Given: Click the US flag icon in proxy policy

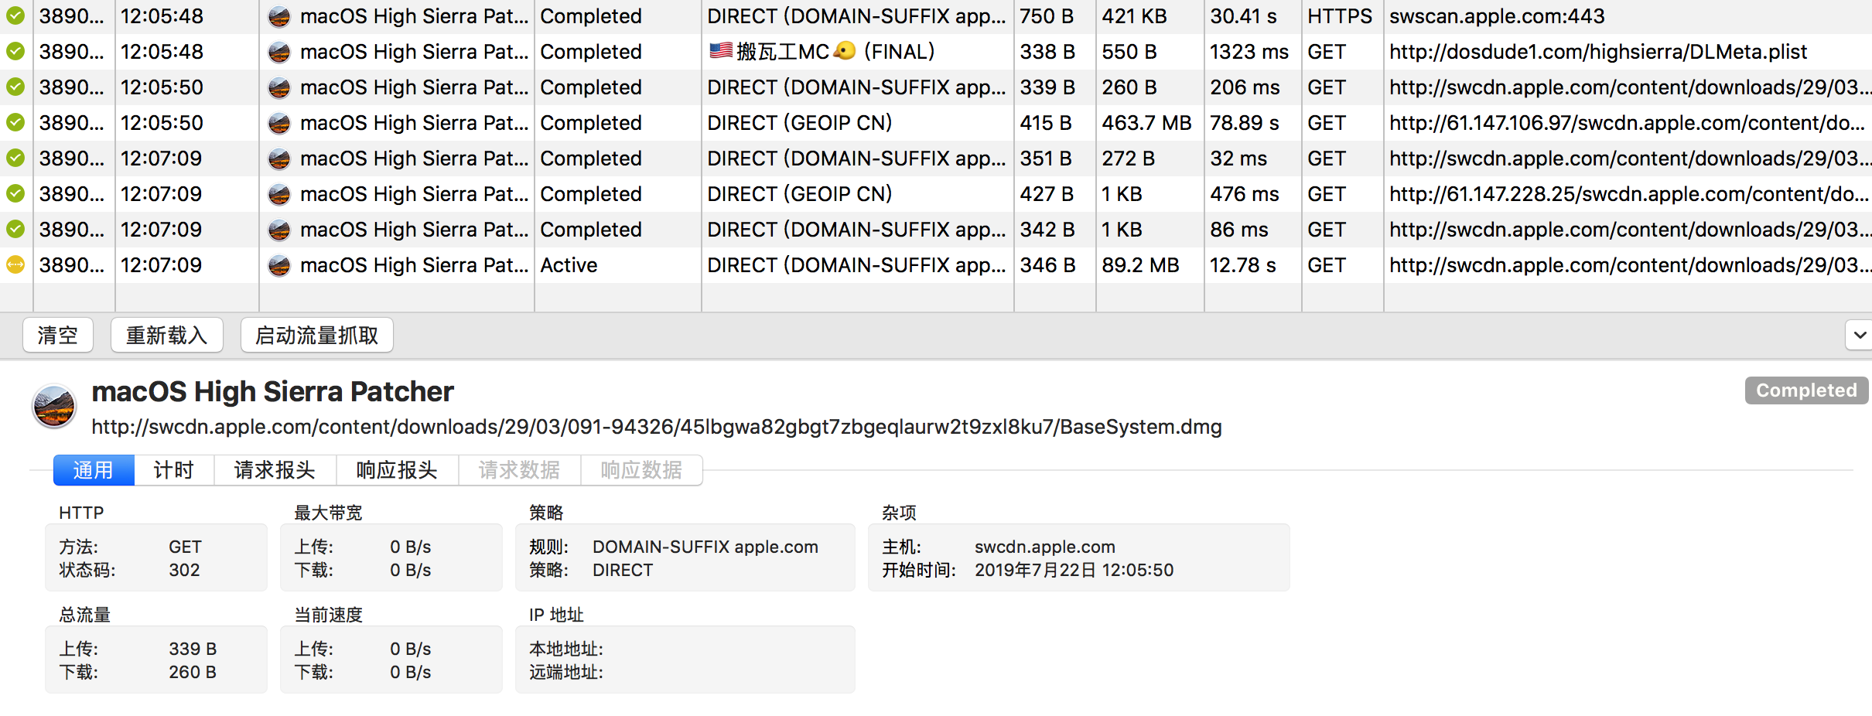Looking at the screenshot, I should 720,51.
